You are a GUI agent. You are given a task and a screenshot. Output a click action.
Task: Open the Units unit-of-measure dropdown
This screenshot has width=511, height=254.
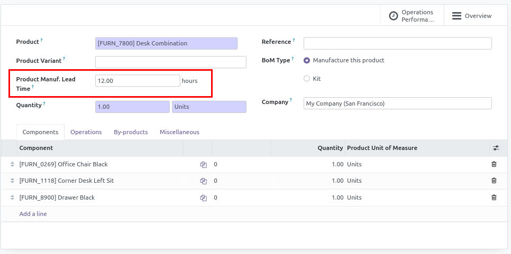point(209,107)
